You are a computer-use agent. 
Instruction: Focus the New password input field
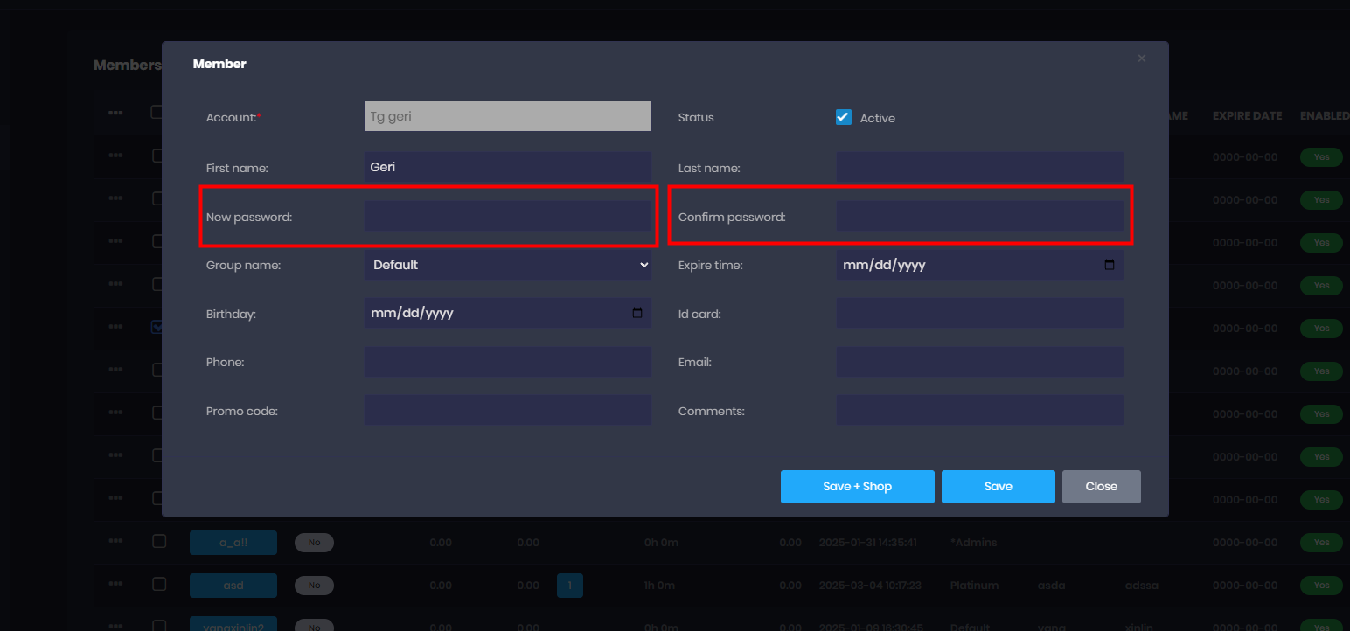pos(507,216)
